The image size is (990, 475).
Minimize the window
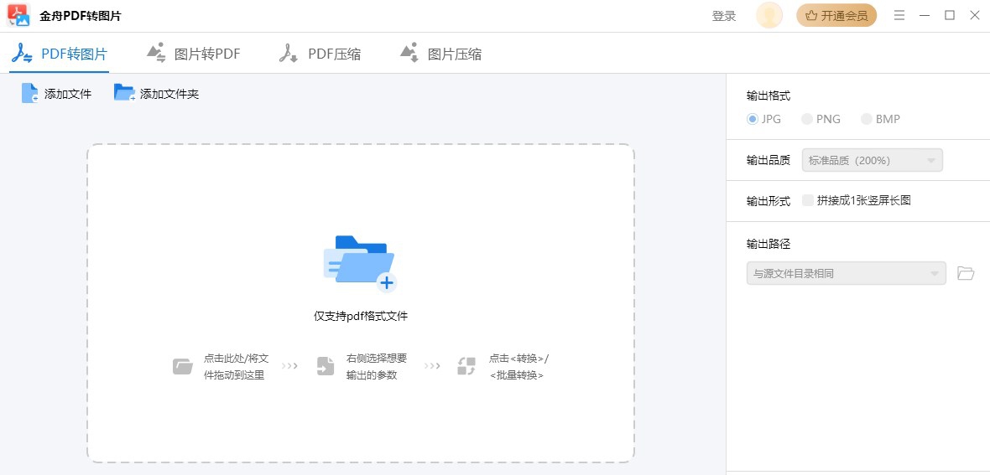(x=925, y=16)
